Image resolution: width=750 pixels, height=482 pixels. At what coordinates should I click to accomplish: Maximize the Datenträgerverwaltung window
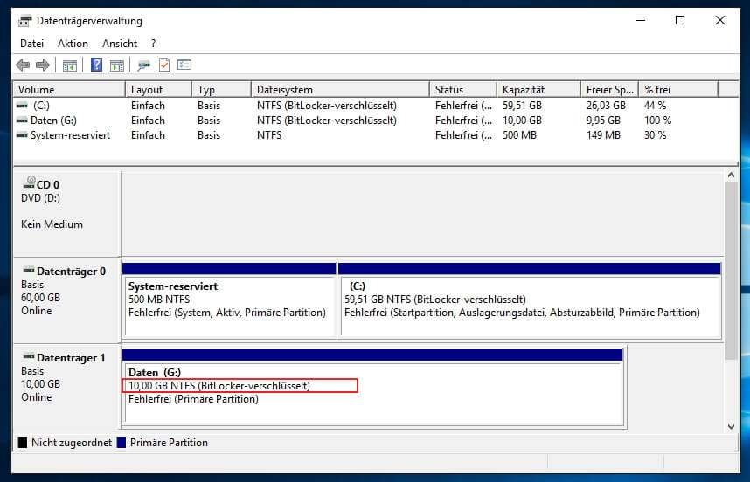click(680, 21)
